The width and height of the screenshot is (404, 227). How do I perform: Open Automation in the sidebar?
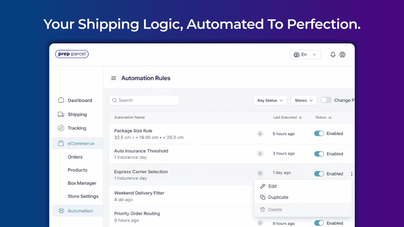click(78, 211)
